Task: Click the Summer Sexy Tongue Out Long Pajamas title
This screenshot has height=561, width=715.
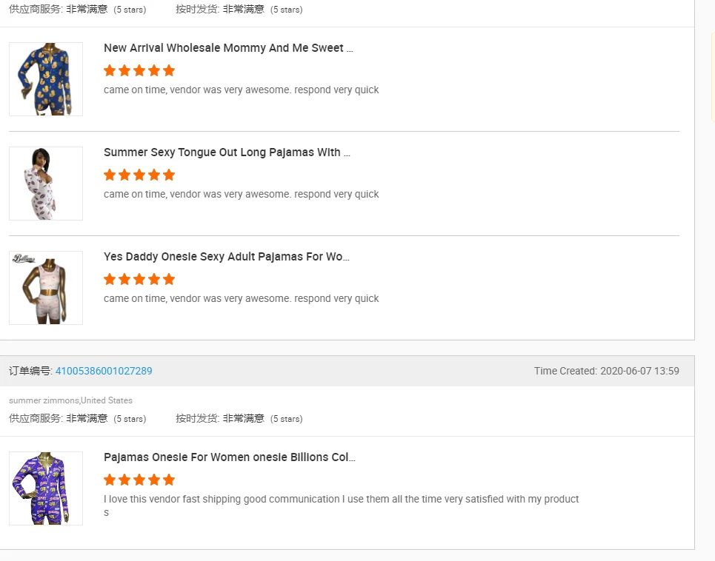Action: [x=227, y=152]
